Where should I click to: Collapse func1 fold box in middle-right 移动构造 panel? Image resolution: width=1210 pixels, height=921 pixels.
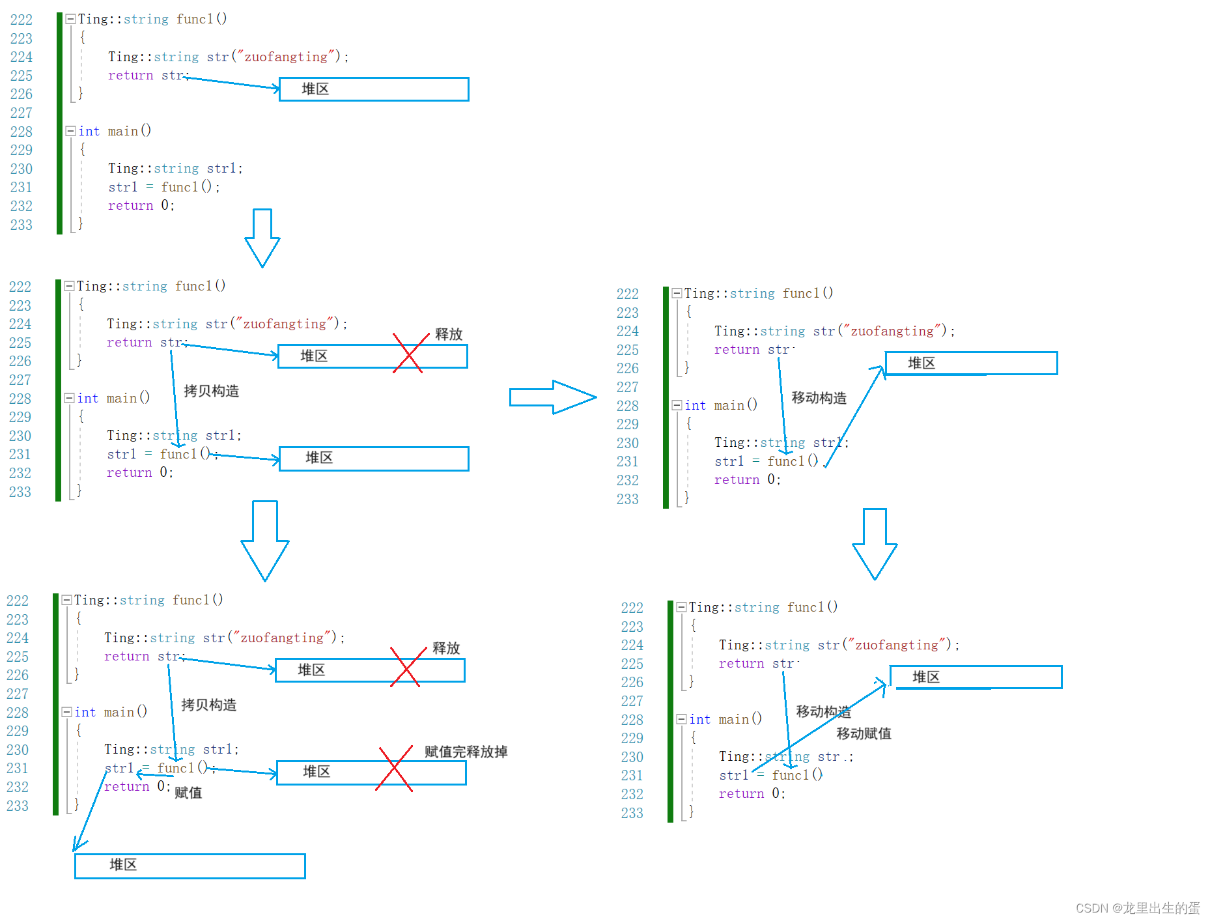click(677, 293)
